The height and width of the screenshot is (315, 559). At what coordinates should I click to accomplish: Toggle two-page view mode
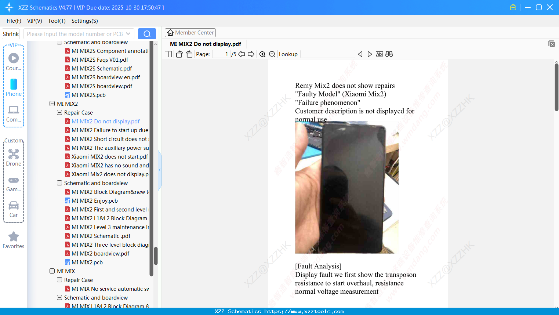(168, 54)
